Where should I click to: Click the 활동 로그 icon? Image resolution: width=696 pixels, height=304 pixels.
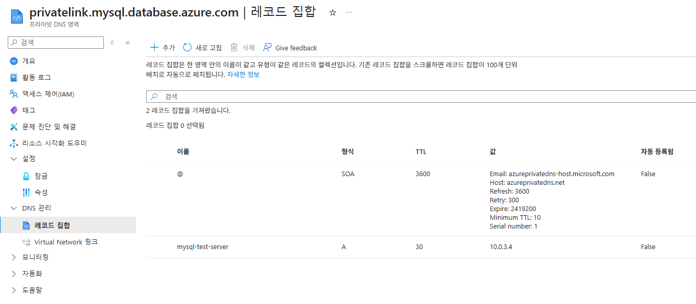(14, 78)
